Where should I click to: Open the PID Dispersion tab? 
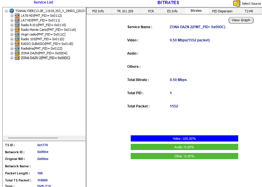[x=222, y=11]
